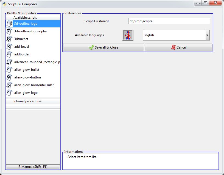This screenshot has width=224, height=175.
Task: Click the add-bevel script icon
Action: pos(9,47)
